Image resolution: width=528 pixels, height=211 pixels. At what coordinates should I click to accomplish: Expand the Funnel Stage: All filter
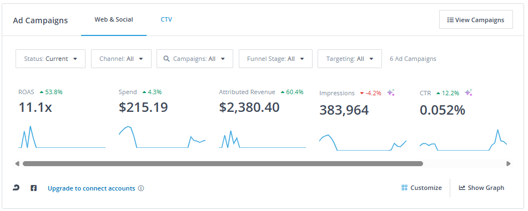point(275,59)
